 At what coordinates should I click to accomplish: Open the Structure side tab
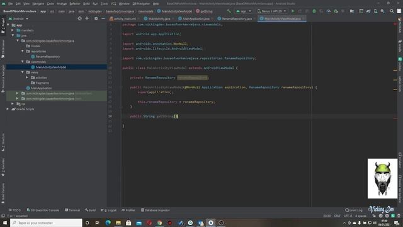pyautogui.click(x=3, y=143)
